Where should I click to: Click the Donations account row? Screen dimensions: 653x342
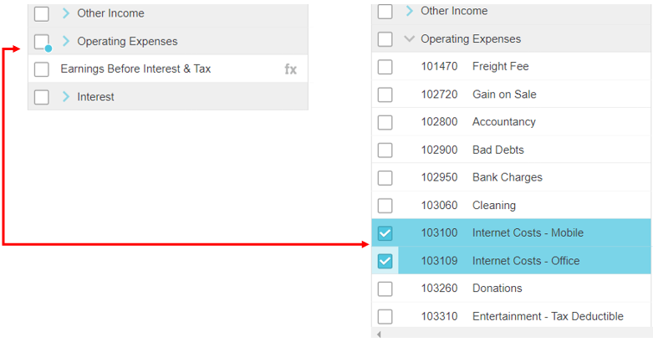click(497, 288)
